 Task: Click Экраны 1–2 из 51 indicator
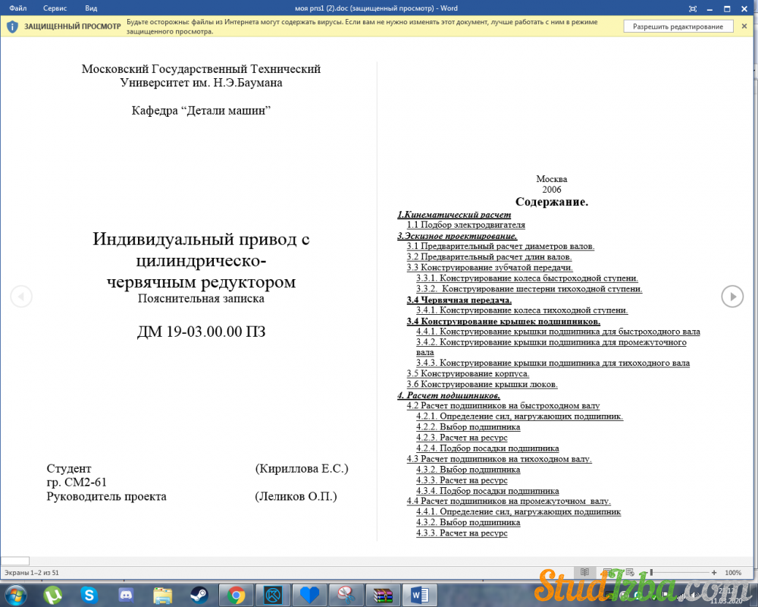pyautogui.click(x=31, y=573)
